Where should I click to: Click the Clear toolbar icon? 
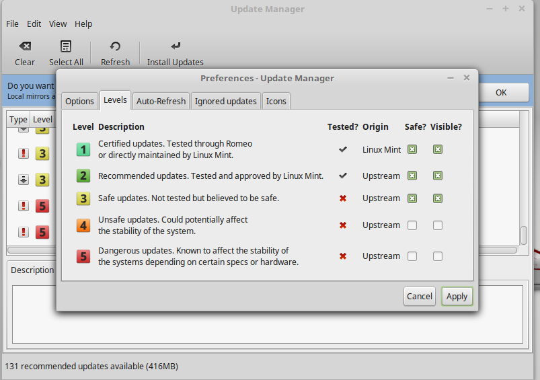click(x=25, y=46)
